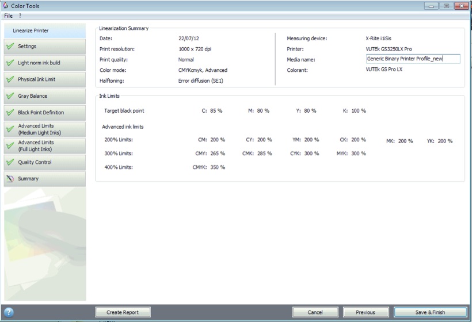Click the YK: 200 % limit value
The image size is (472, 322).
[440, 141]
